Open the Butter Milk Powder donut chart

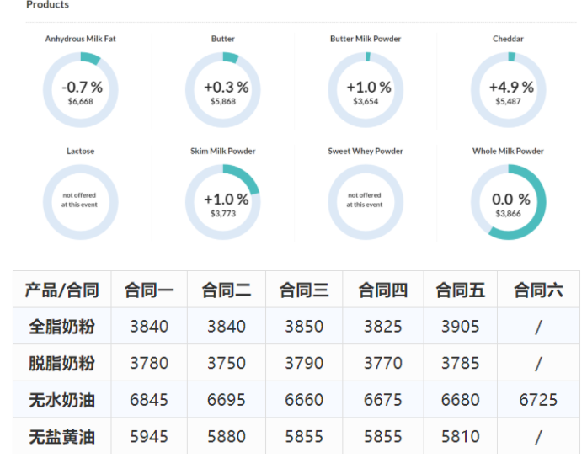tap(366, 90)
